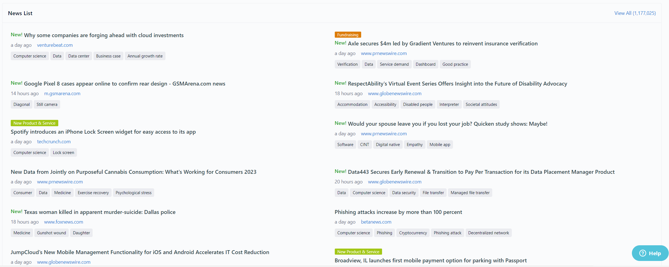669x267 pixels.
Task: Select the Societal attitudes tag
Action: [x=481, y=104]
